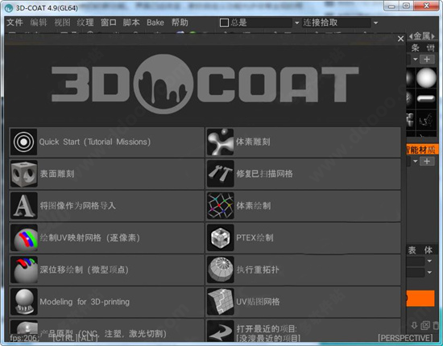Switch to the 体 tab in right panel
The height and width of the screenshot is (346, 443).
[x=429, y=250]
